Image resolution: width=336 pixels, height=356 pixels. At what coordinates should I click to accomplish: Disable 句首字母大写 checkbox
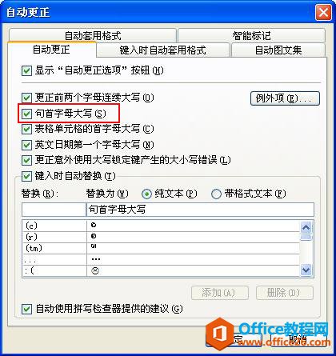point(26,114)
